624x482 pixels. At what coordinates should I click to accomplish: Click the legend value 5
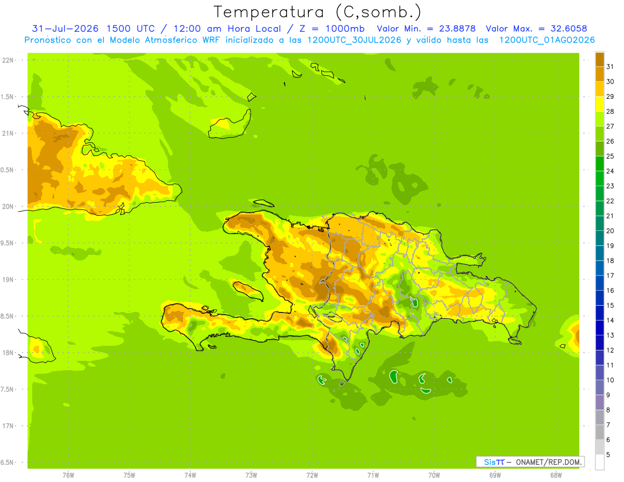point(608,455)
